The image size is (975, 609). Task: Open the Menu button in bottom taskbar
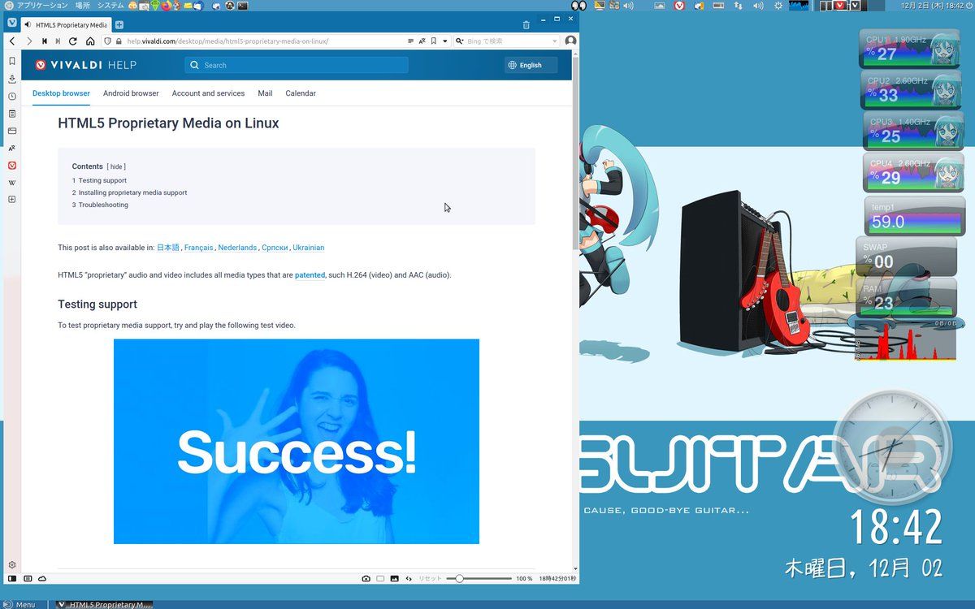[x=20, y=604]
